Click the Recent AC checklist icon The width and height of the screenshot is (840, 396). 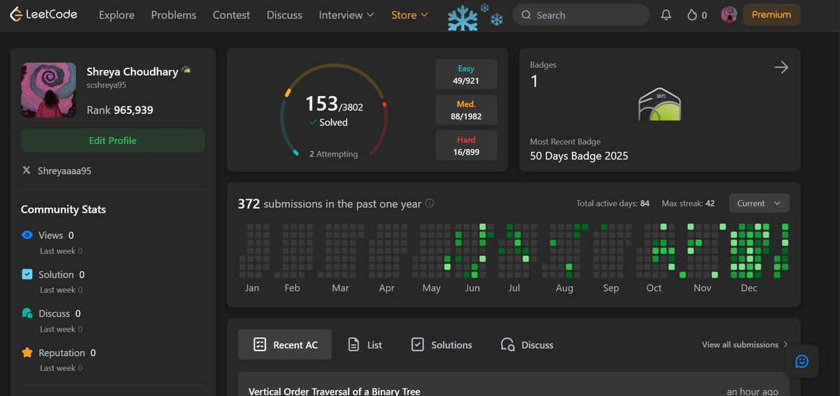pyautogui.click(x=260, y=344)
